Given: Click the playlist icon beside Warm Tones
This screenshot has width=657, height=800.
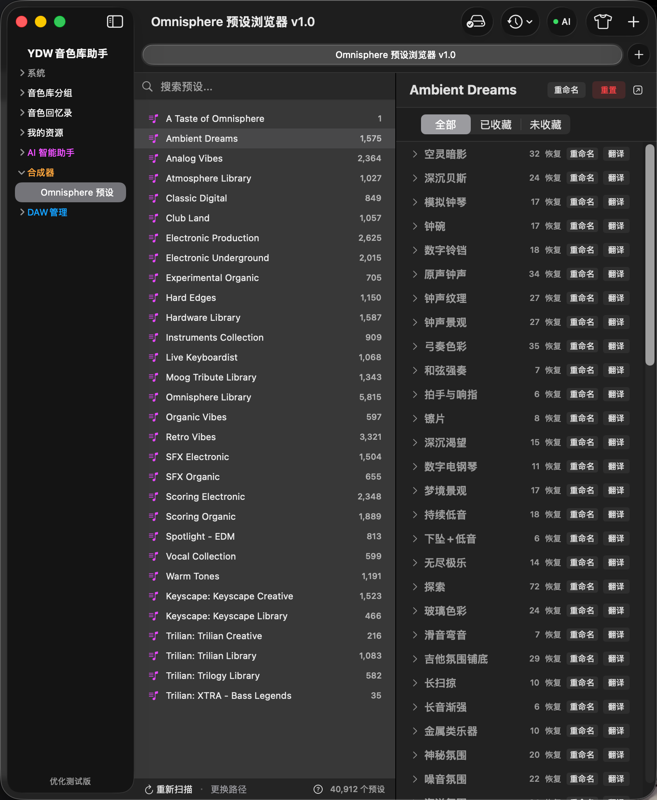Looking at the screenshot, I should [x=153, y=576].
